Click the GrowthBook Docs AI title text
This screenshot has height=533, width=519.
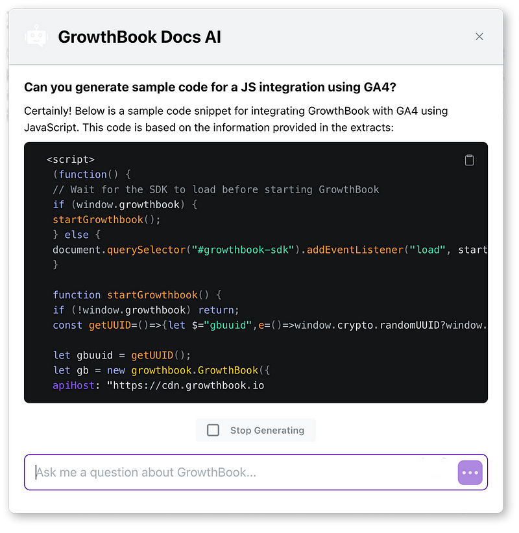[139, 37]
